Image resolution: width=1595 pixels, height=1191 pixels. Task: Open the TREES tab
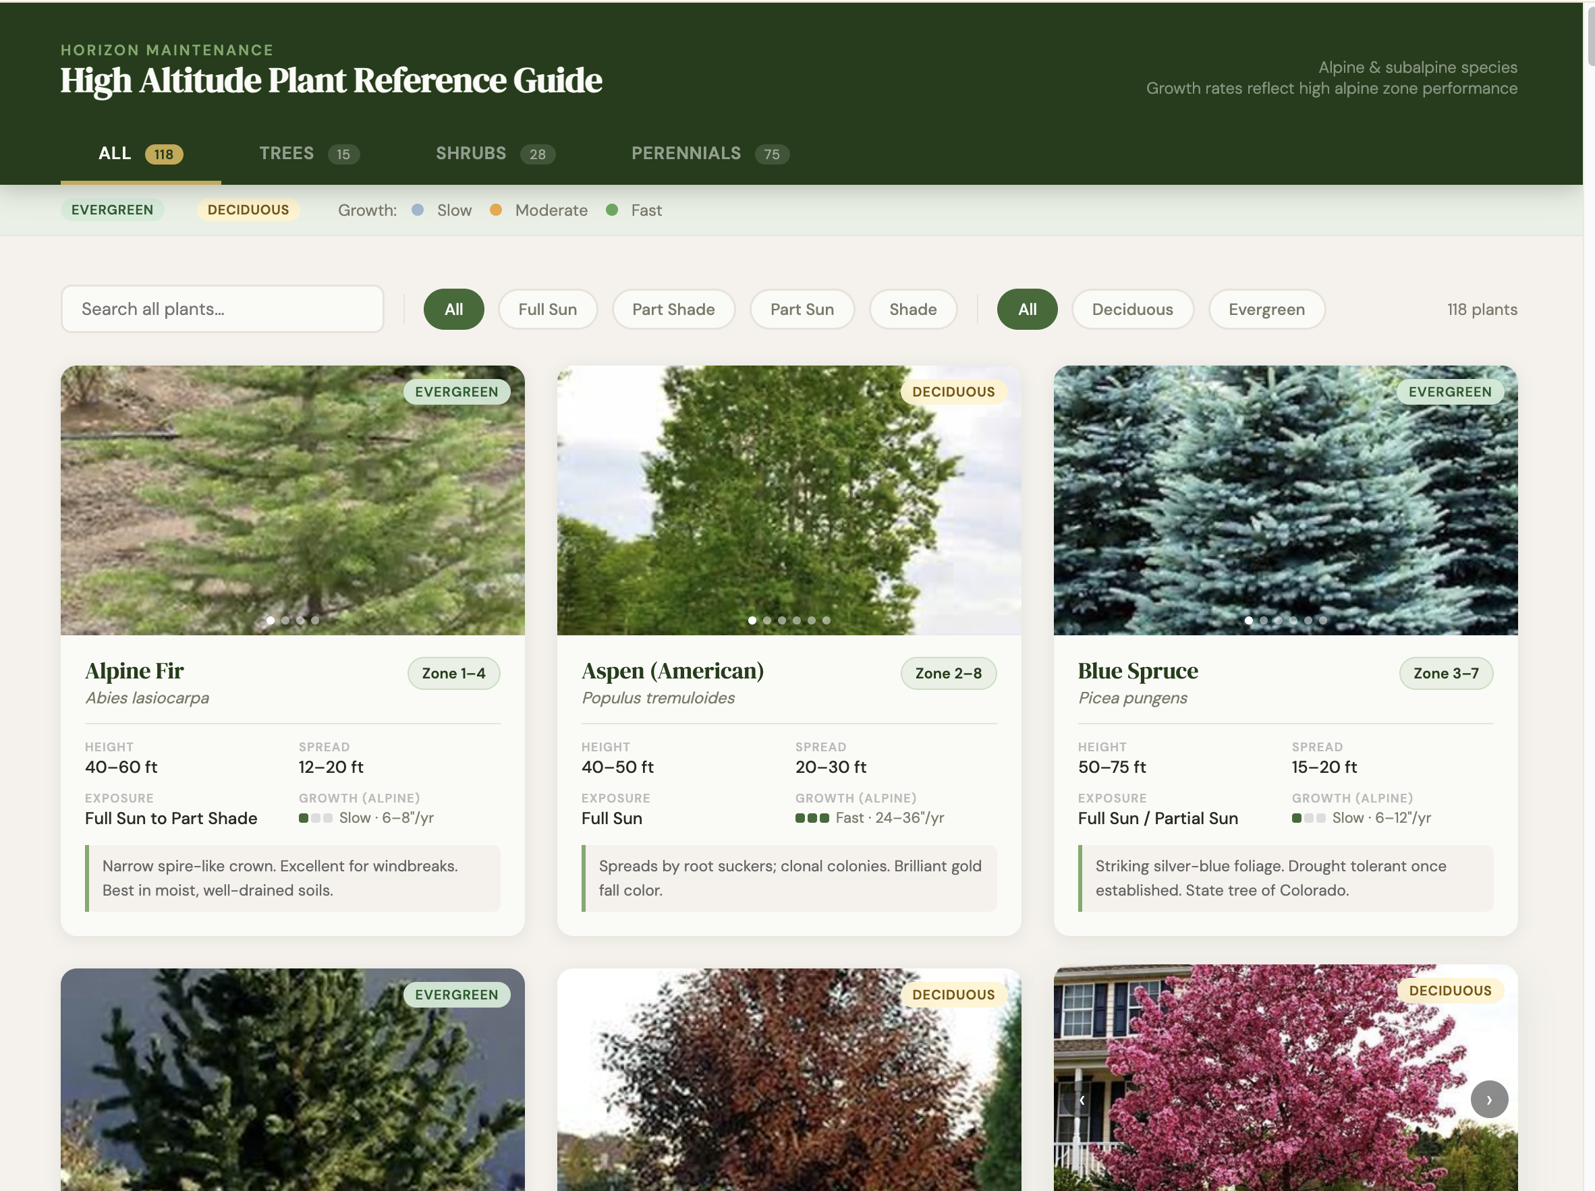[309, 154]
